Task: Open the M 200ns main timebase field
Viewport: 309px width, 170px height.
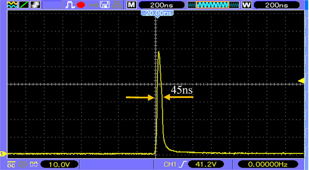Action: coord(161,5)
